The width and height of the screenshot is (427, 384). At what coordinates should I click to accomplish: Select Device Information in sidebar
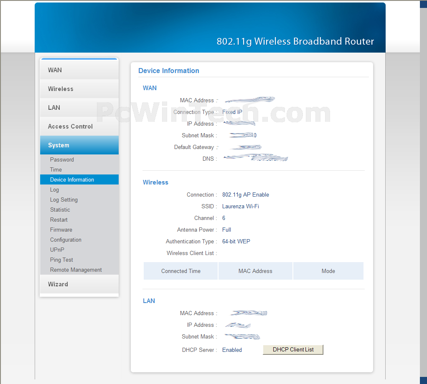point(79,179)
